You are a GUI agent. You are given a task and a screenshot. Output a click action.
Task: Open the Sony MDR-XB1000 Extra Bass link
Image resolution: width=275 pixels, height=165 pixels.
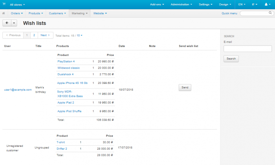[70, 94]
